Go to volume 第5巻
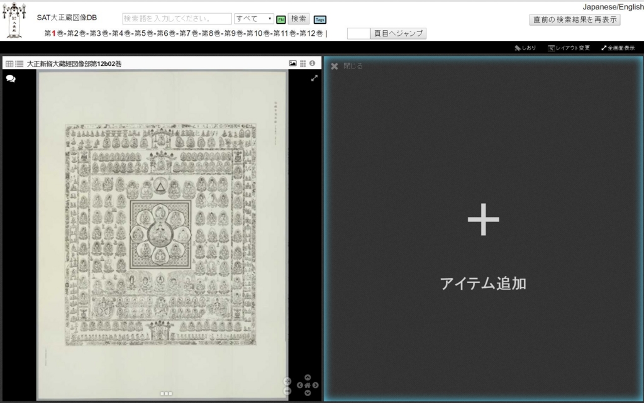The width and height of the screenshot is (644, 403). 144,33
